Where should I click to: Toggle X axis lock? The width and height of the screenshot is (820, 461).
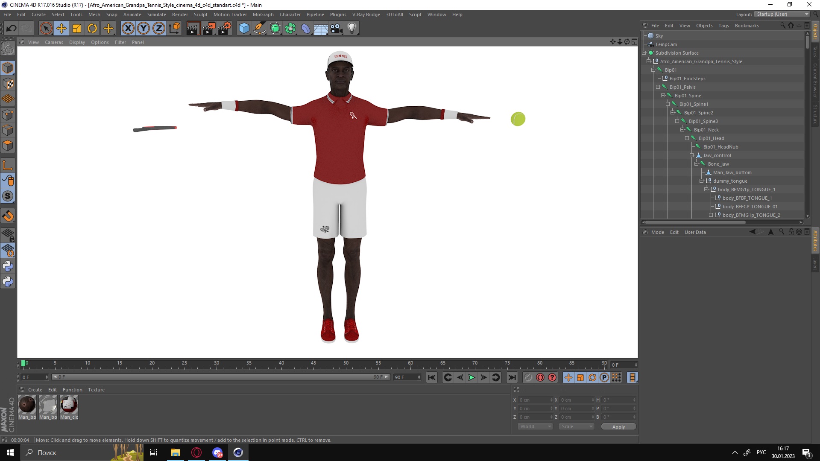click(128, 29)
